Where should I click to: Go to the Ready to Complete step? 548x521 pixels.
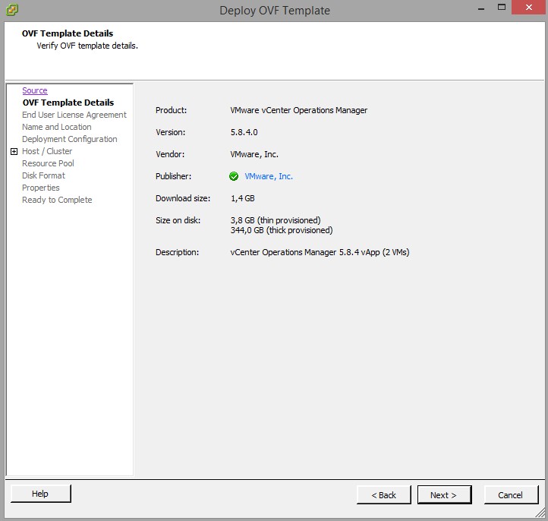pos(57,200)
